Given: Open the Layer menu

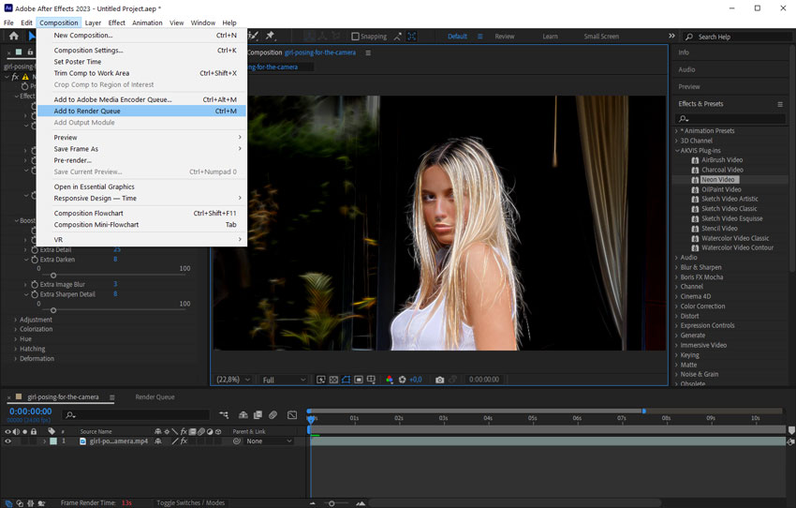Looking at the screenshot, I should pyautogui.click(x=93, y=22).
